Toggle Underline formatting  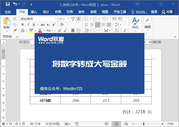pos(34,24)
